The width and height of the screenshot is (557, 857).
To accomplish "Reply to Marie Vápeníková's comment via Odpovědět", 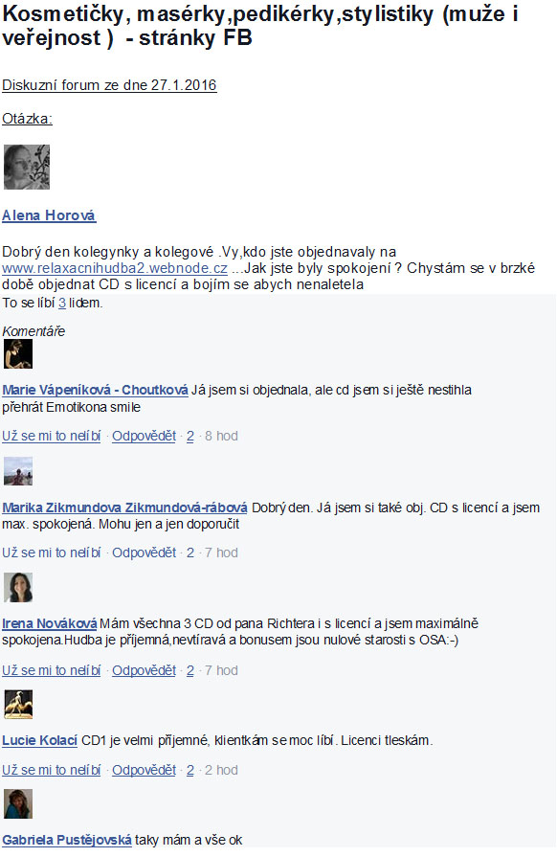I will pyautogui.click(x=145, y=436).
